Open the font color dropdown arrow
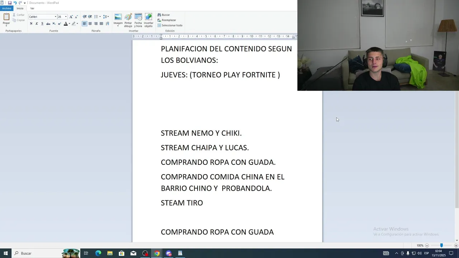Viewport: 459px width, 258px height. tap(69, 24)
